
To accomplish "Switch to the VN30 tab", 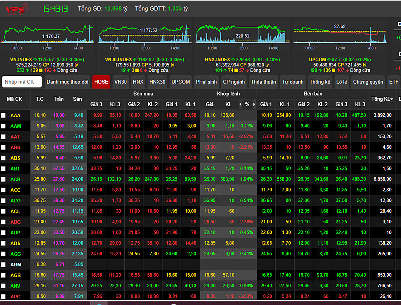I will (120, 82).
